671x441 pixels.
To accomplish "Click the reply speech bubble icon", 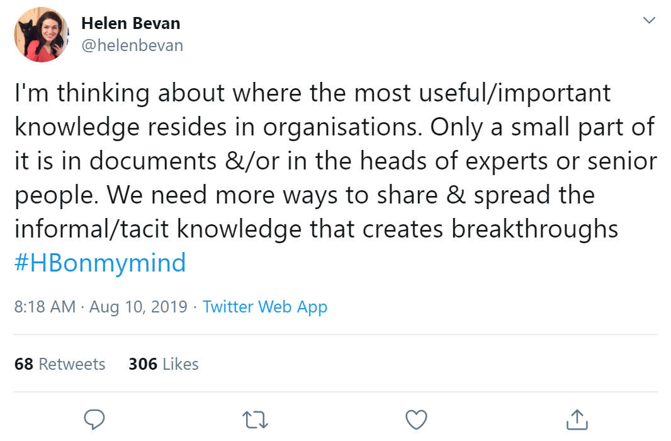I will (x=94, y=420).
